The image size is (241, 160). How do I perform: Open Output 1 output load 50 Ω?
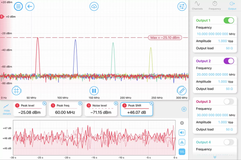point(229,48)
